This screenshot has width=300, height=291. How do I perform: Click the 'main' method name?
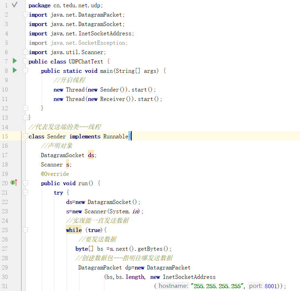tap(106, 71)
